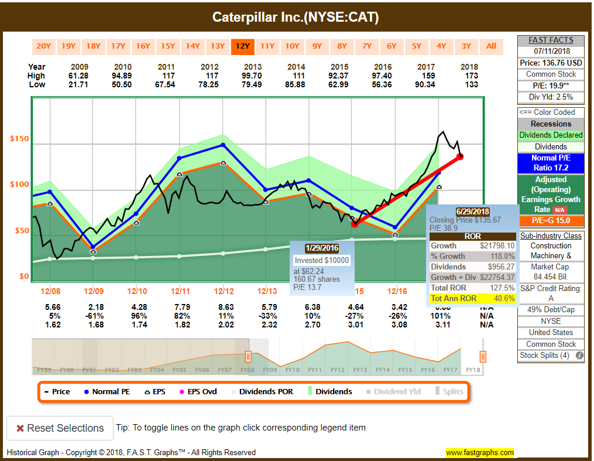Select the 9Y time range tab

click(x=317, y=46)
